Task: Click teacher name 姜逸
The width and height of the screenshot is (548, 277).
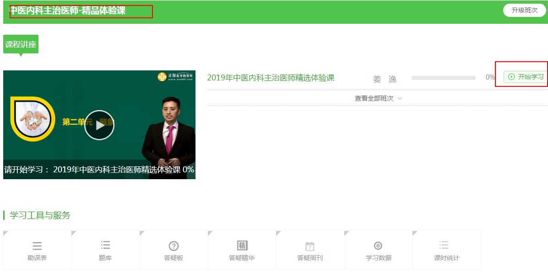Action: click(385, 79)
